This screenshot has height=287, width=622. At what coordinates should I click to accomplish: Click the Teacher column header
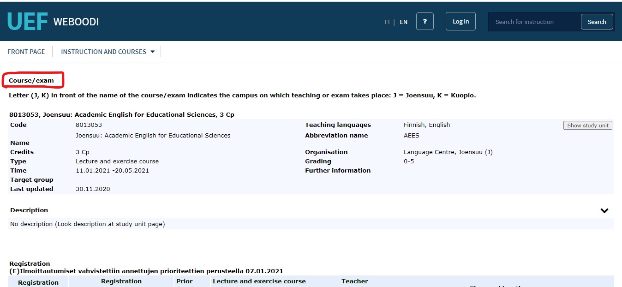(354, 281)
